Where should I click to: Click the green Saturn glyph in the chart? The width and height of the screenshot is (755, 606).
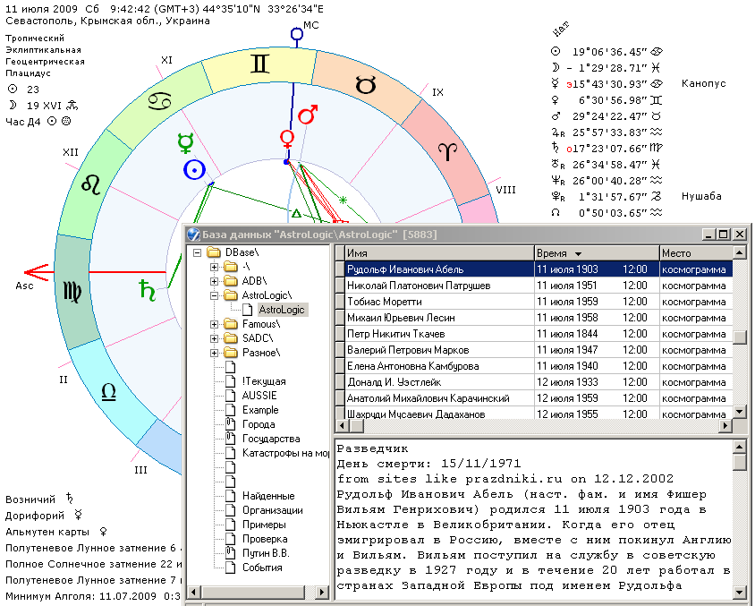tap(146, 288)
